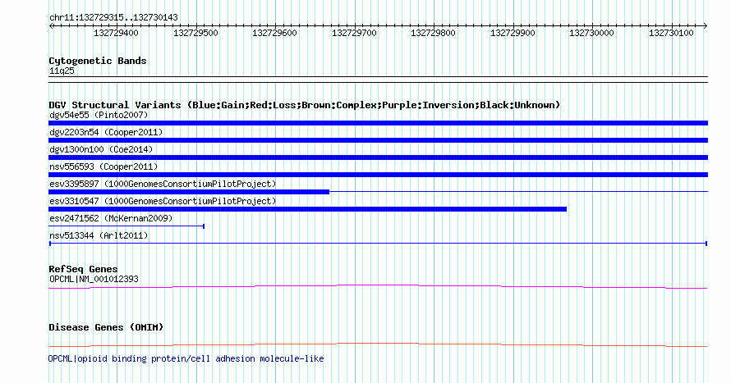The height and width of the screenshot is (383, 731).
Task: Open the dgv2203n54 (Cooper2011) variant label
Action: [x=106, y=132]
